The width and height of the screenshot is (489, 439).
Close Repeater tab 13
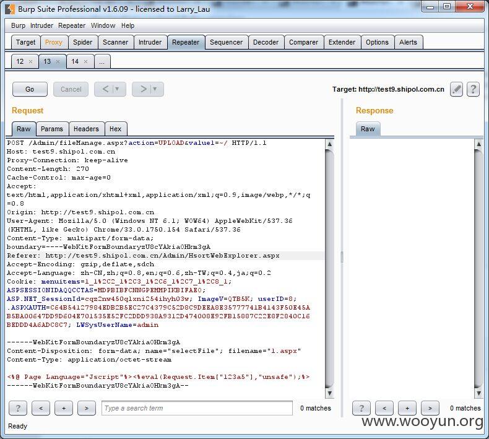(x=58, y=62)
